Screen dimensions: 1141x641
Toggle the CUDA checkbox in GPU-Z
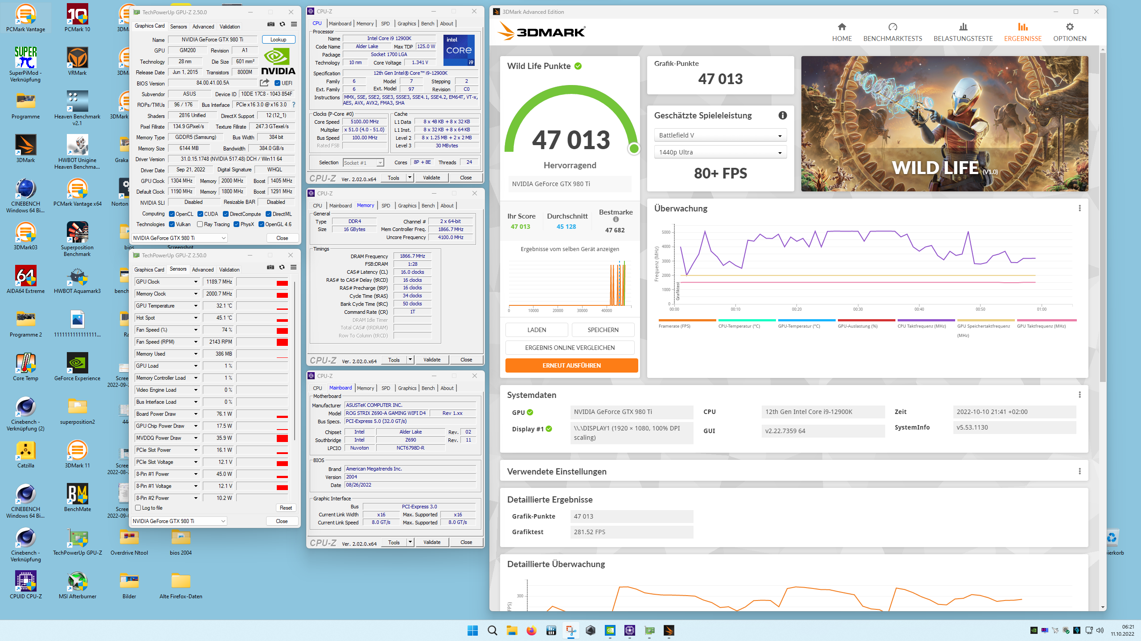(200, 214)
